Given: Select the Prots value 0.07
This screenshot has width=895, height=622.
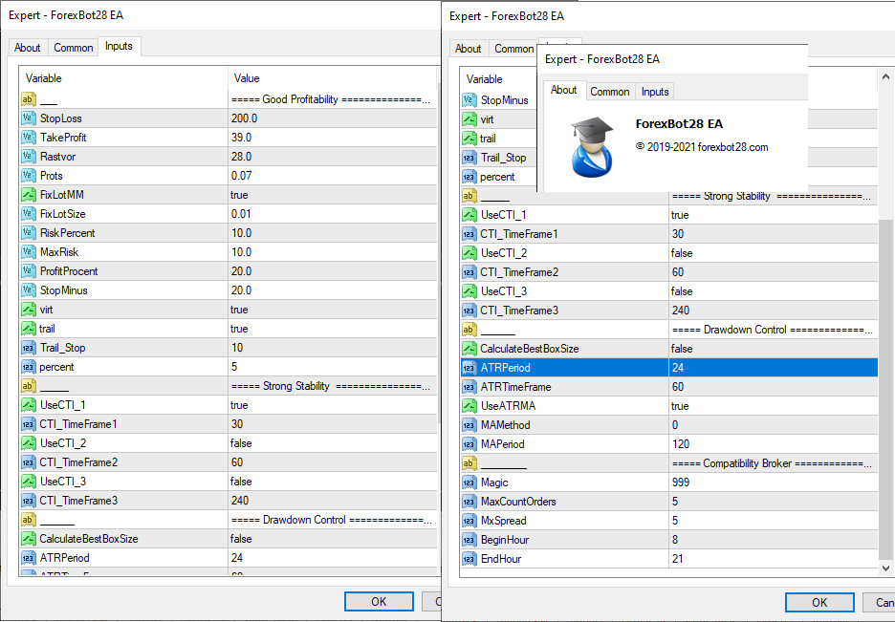Looking at the screenshot, I should coord(242,176).
